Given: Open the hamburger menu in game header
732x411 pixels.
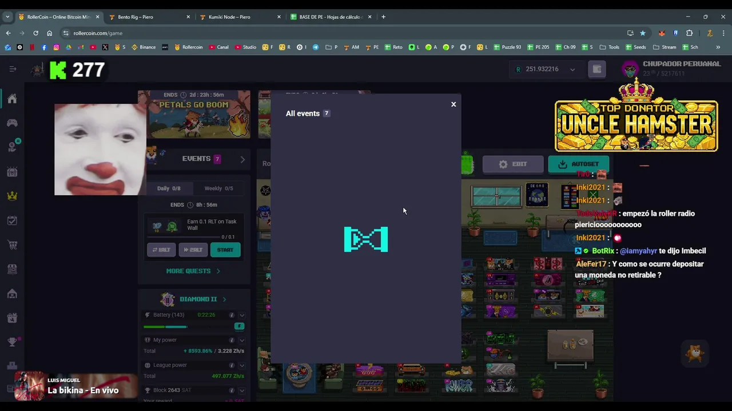Looking at the screenshot, I should click(x=13, y=69).
